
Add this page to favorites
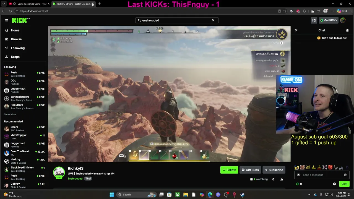point(285,11)
